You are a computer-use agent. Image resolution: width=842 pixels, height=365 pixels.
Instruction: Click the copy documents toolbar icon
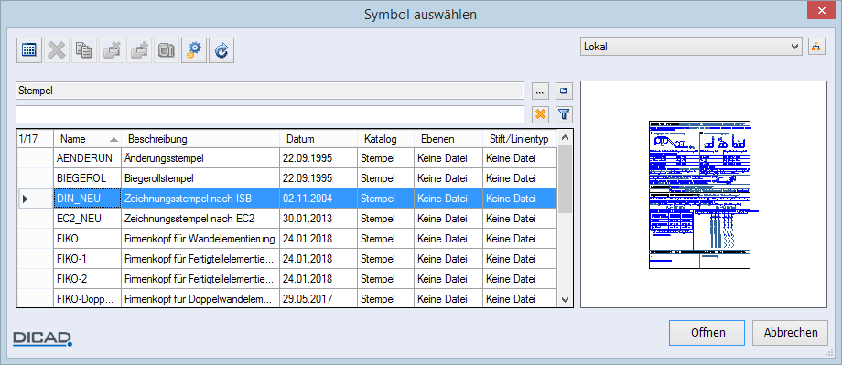84,50
